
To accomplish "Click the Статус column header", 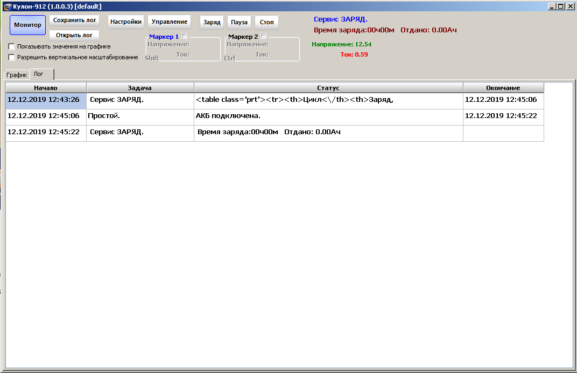I will coord(328,88).
